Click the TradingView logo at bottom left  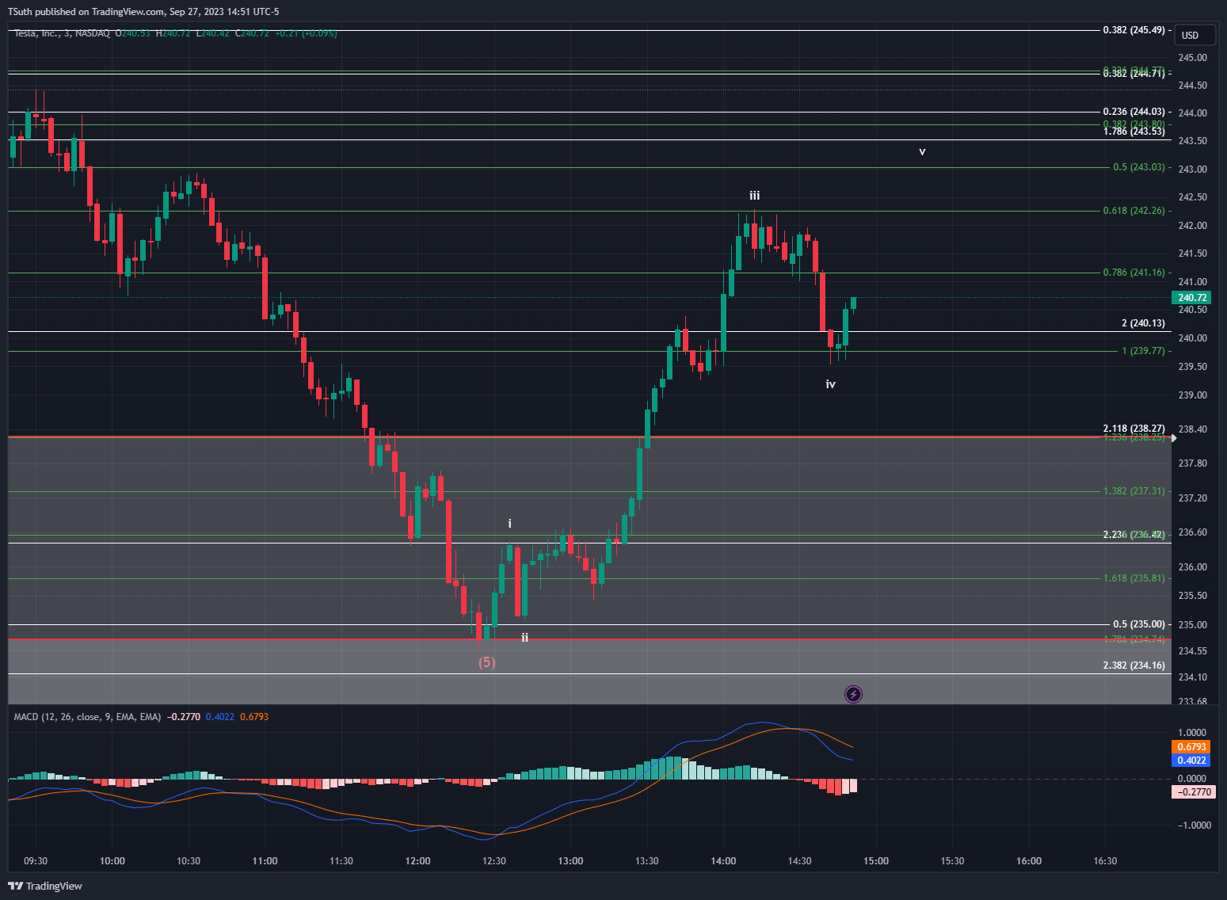tap(45, 886)
